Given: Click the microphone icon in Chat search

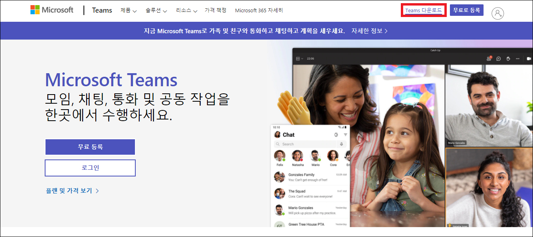Looking at the screenshot, I should point(341,144).
